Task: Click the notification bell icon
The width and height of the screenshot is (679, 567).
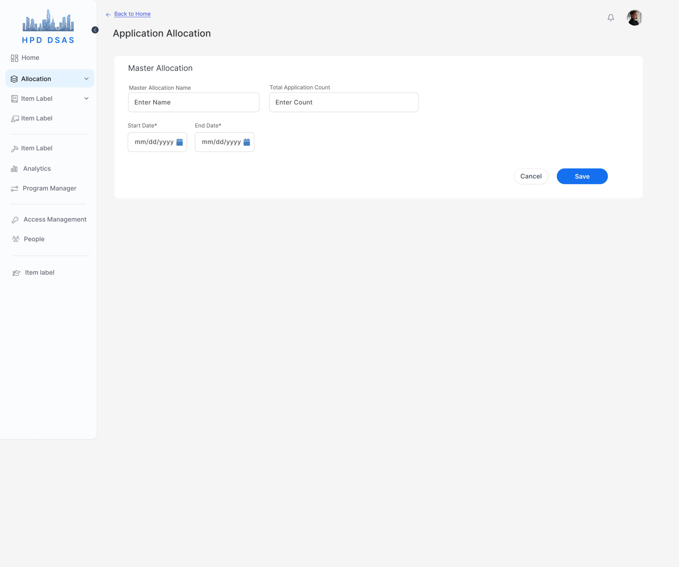Action: point(611,18)
